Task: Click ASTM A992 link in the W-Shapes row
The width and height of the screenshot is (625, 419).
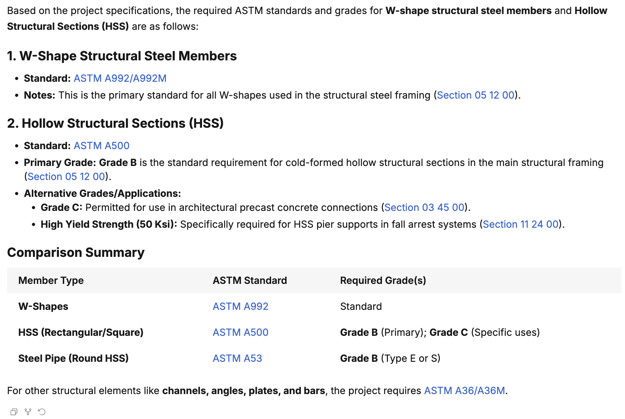Action: [x=240, y=306]
